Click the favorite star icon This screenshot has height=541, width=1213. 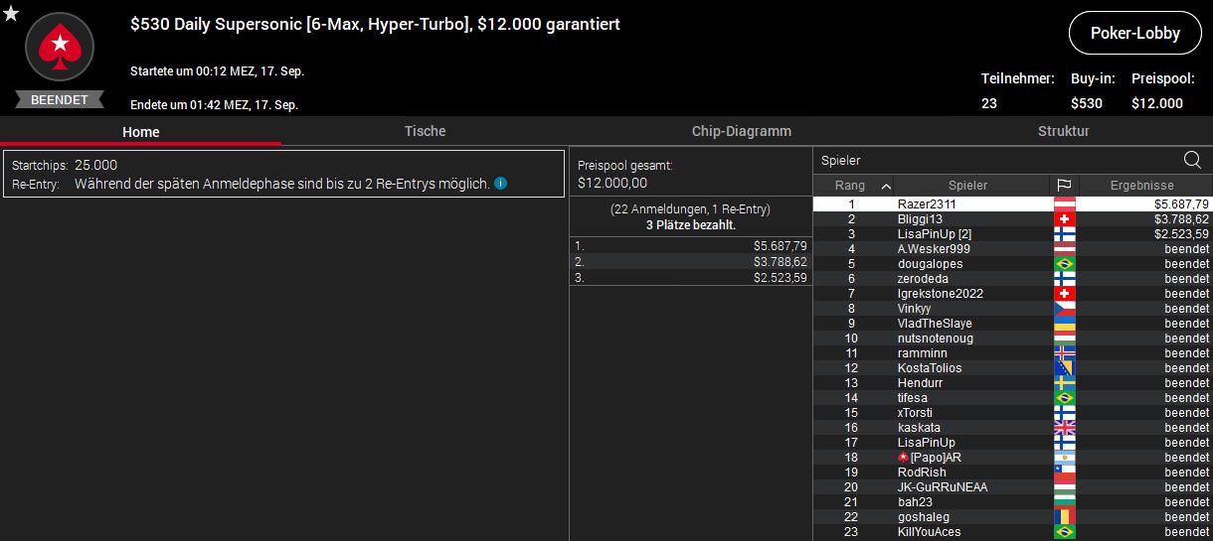[x=11, y=13]
